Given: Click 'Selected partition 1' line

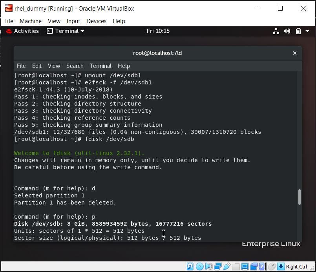Looking at the screenshot, I should tap(49, 195).
